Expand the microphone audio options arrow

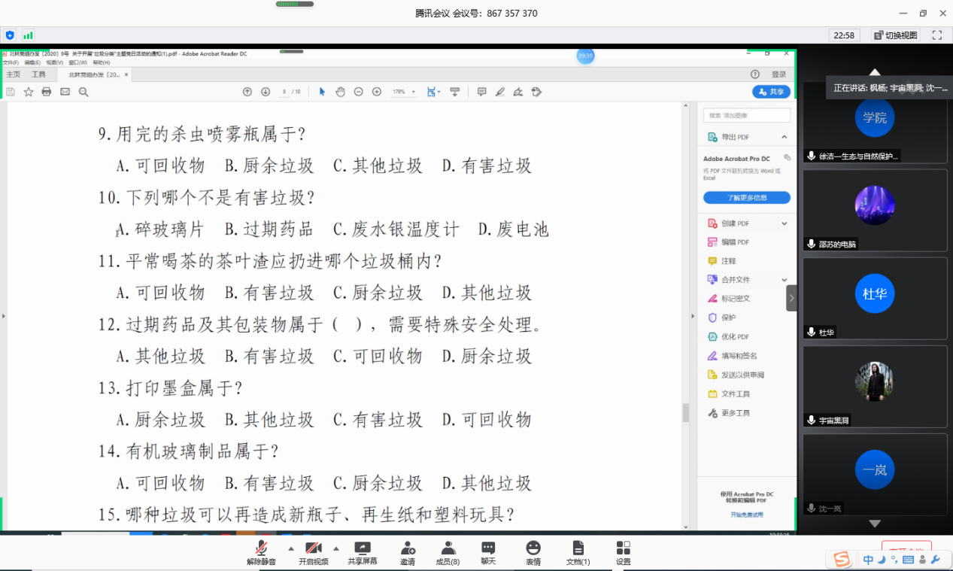(291, 548)
